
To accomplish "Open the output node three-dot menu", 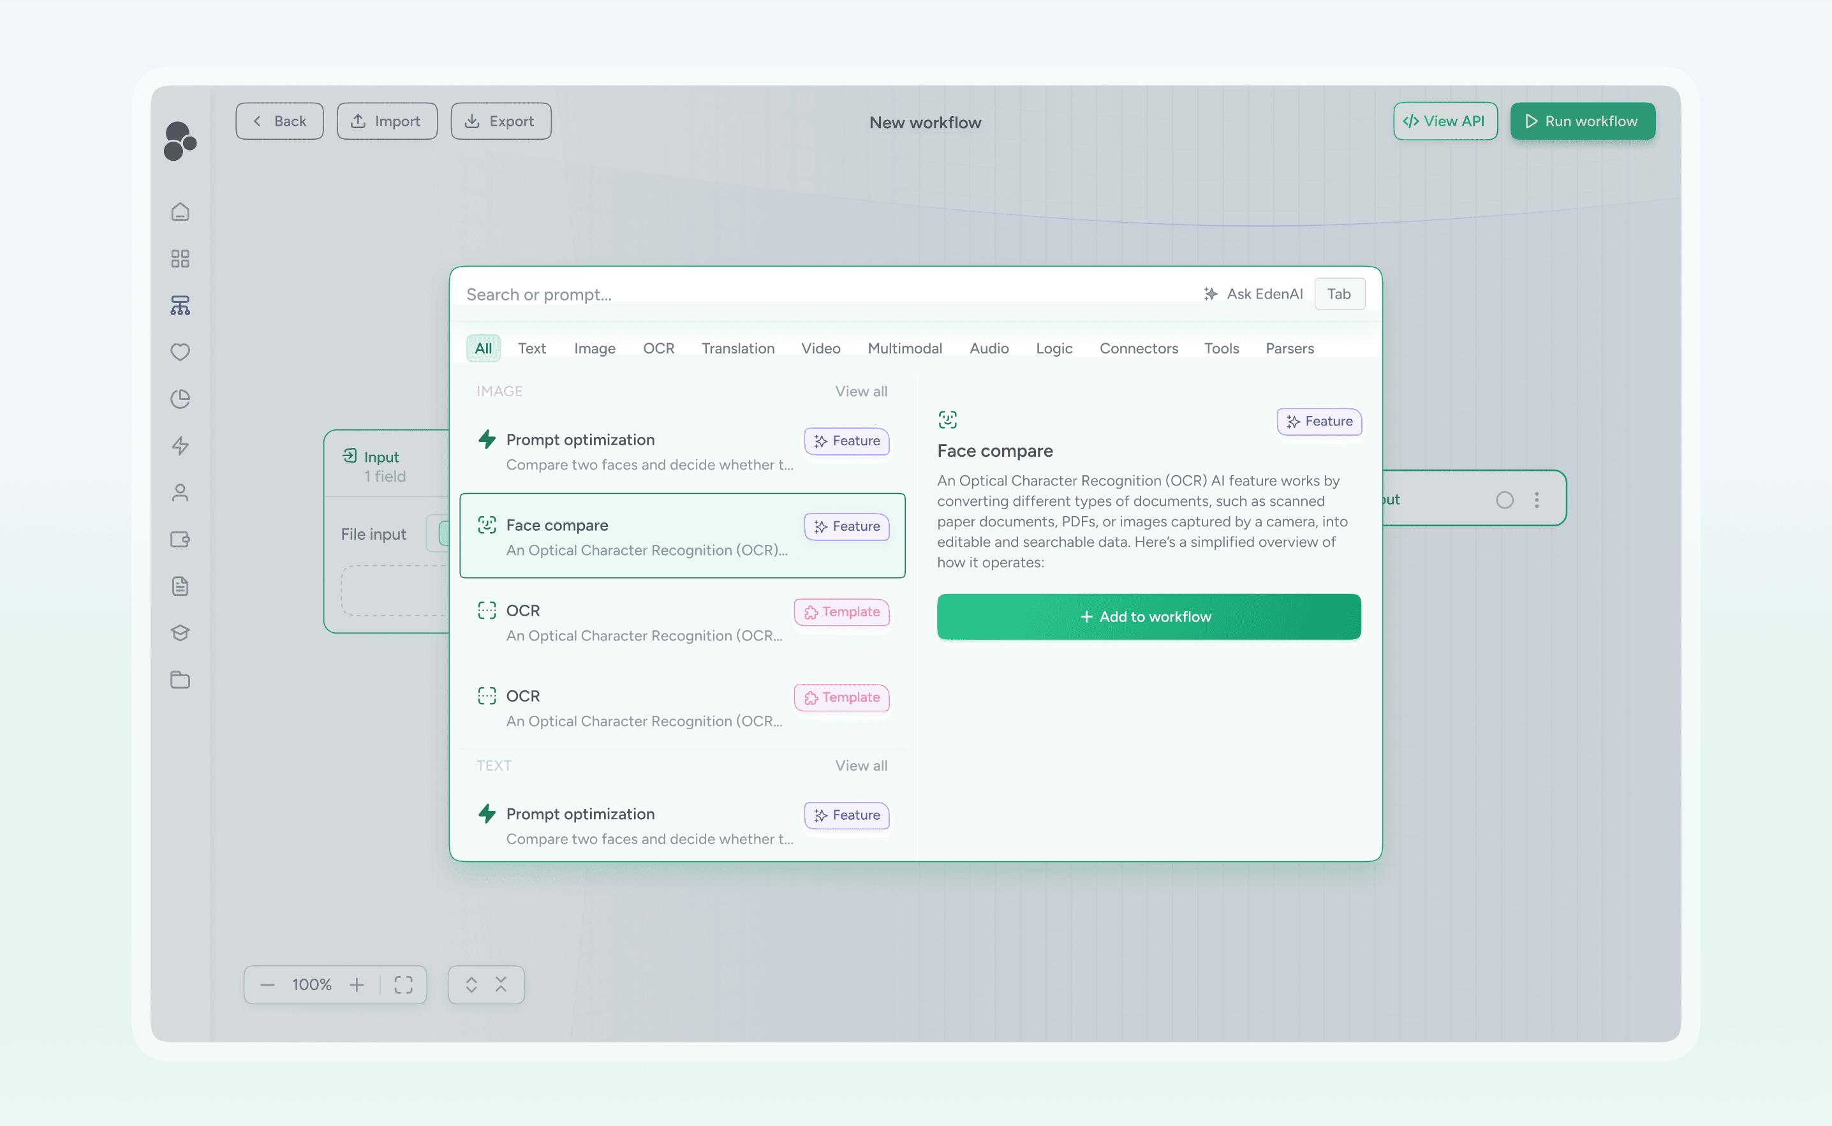I will point(1537,500).
